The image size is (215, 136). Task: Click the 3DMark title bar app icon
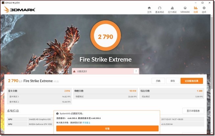(3, 3)
